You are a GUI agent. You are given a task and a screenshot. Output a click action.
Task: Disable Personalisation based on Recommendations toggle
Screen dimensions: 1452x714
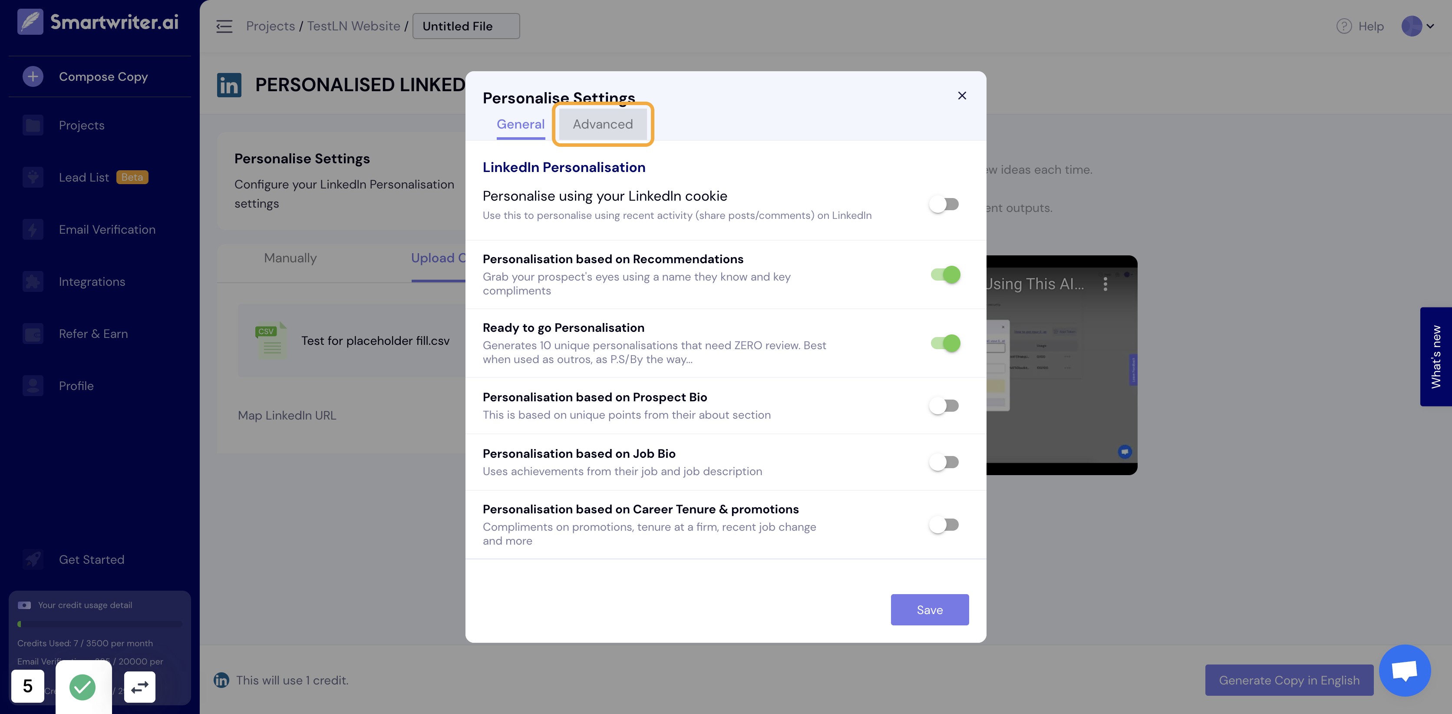pos(945,274)
